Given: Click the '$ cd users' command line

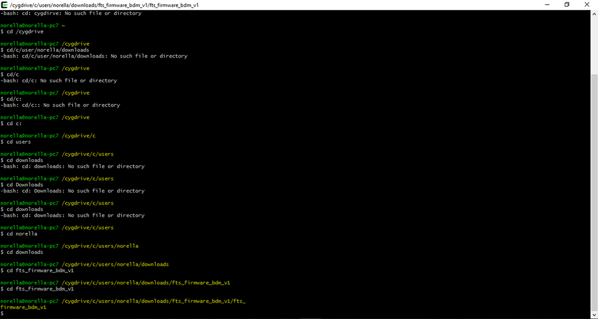Looking at the screenshot, I should point(16,142).
